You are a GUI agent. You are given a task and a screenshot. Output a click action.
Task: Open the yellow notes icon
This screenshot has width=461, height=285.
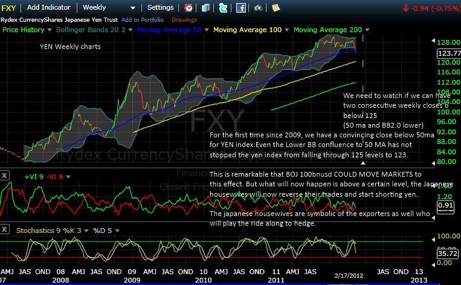point(276,8)
